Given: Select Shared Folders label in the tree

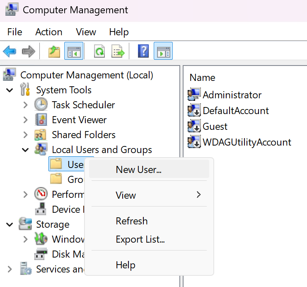Looking at the screenshot, I should click(x=84, y=135).
